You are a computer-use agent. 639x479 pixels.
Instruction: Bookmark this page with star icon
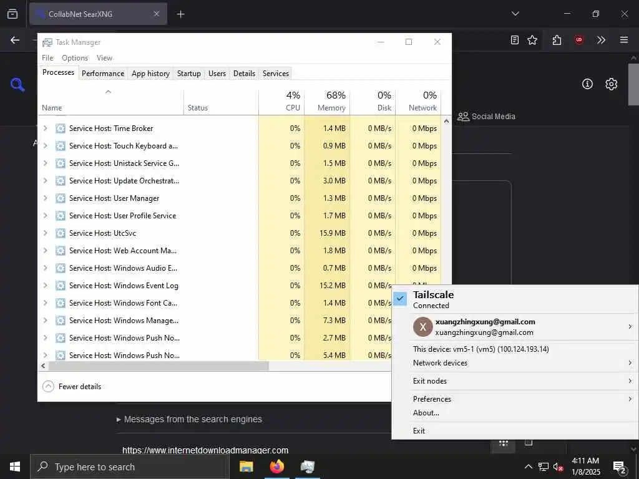pyautogui.click(x=532, y=40)
